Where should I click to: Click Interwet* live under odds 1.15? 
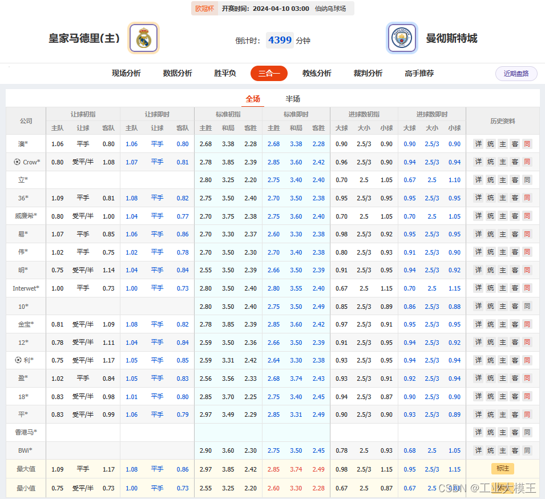[x=454, y=288]
